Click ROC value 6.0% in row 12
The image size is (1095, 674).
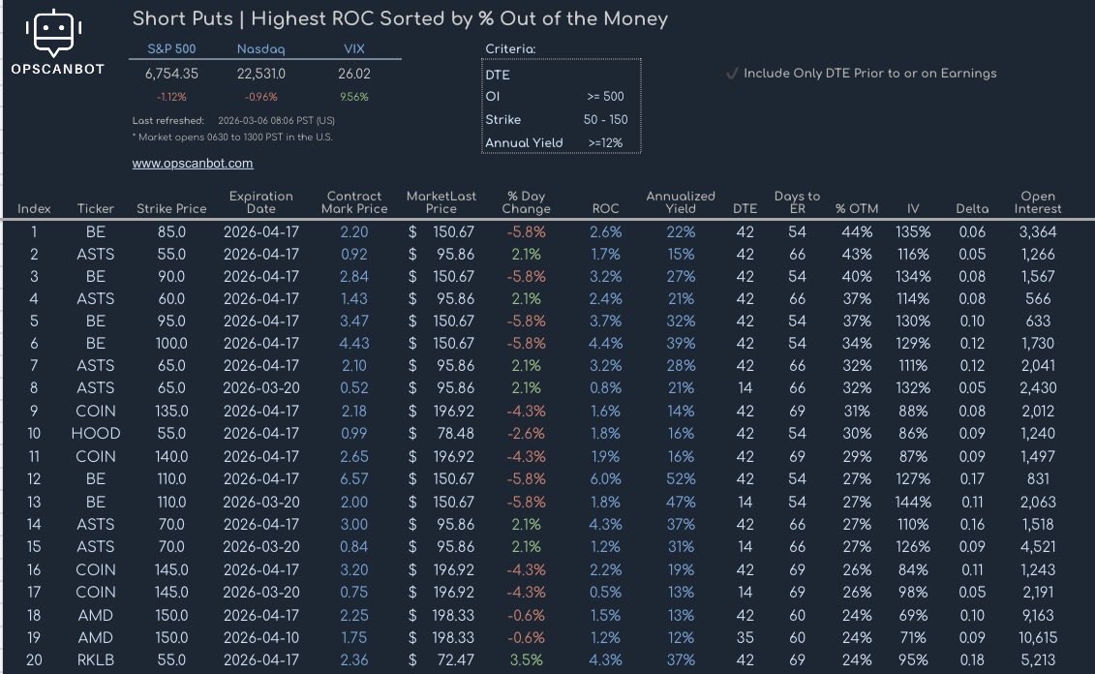tap(605, 479)
